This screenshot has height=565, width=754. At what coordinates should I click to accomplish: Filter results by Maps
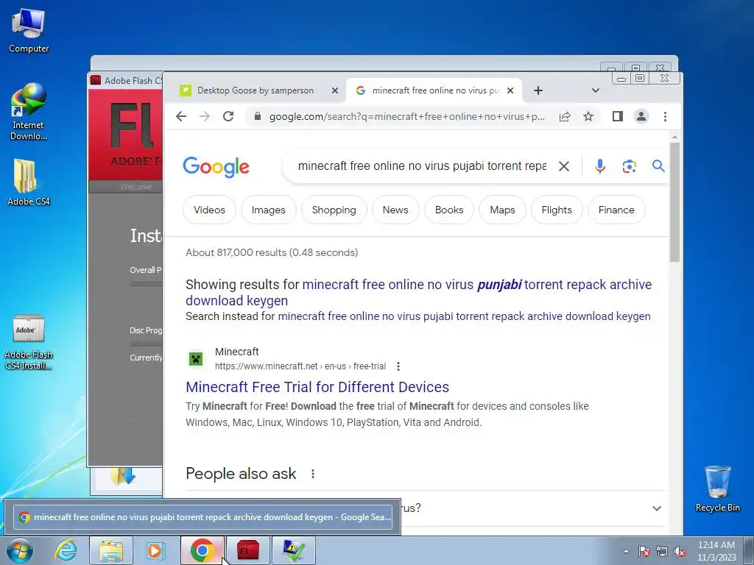(x=502, y=210)
